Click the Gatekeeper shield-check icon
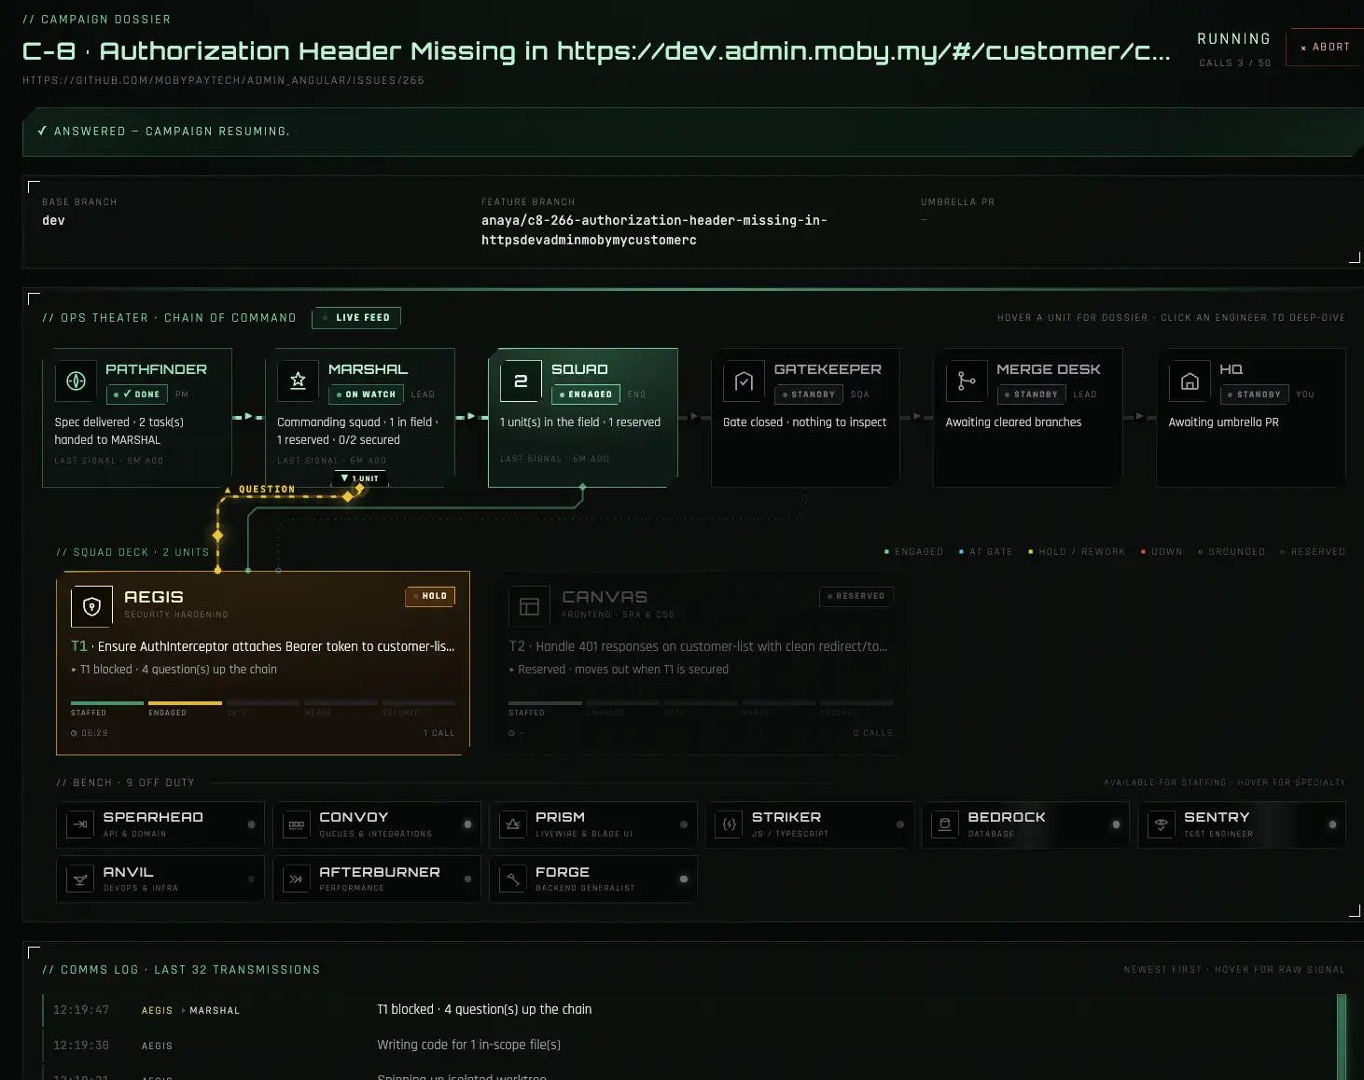 (744, 381)
